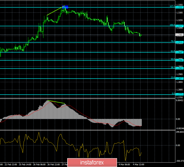Click the 1.2905 price scale value
The width and height of the screenshot is (184, 167).
click(180, 74)
